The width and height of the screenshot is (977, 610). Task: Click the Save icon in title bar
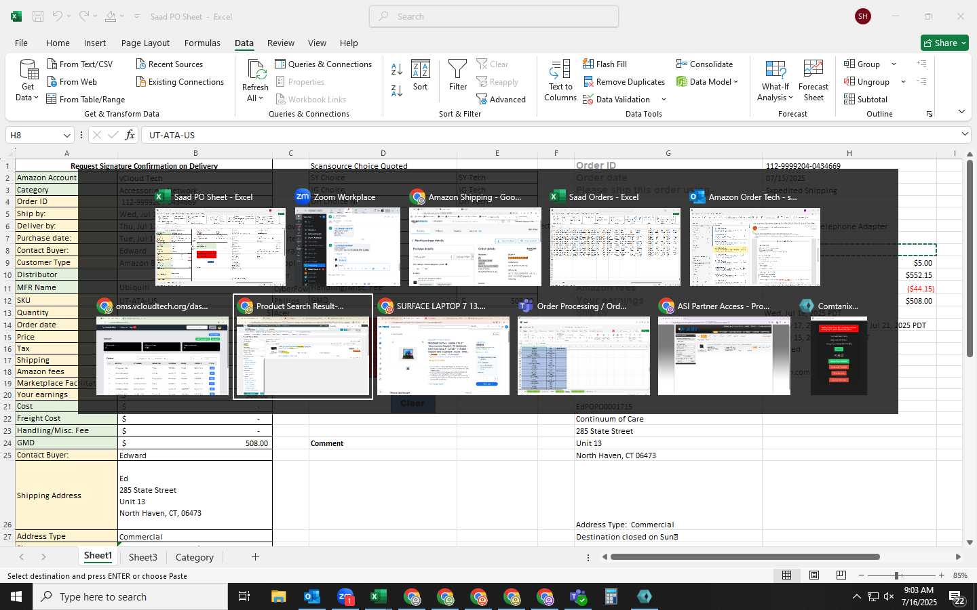coord(38,16)
